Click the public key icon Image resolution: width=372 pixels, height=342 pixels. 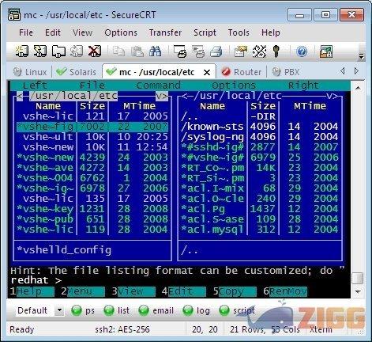tap(276, 51)
